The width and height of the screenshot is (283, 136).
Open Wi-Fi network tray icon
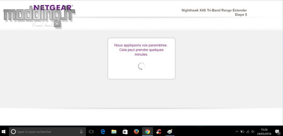click(x=248, y=132)
